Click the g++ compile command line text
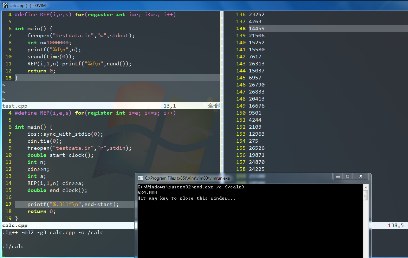This screenshot has height=258, width=408. click(53, 232)
